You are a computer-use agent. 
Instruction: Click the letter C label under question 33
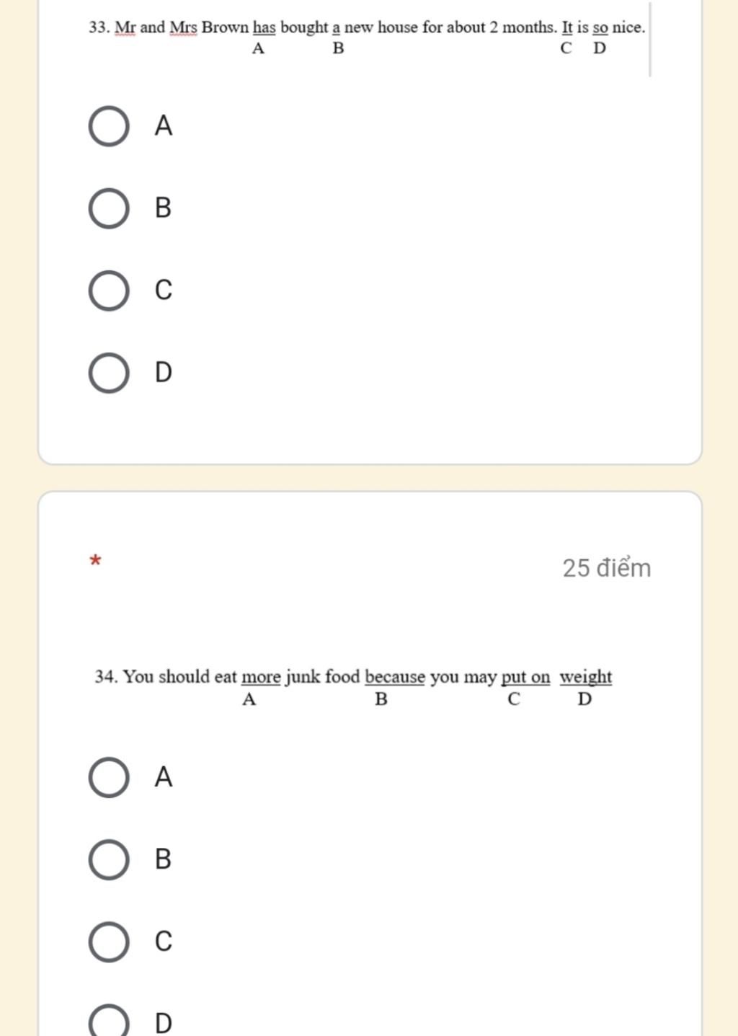point(164,290)
